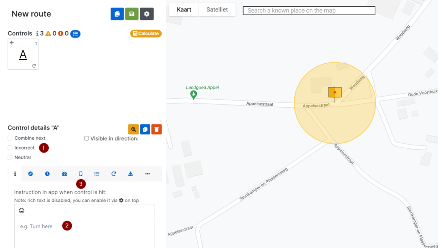The width and height of the screenshot is (438, 248).
Task: Click the blue copy route button
Action: coord(117,14)
